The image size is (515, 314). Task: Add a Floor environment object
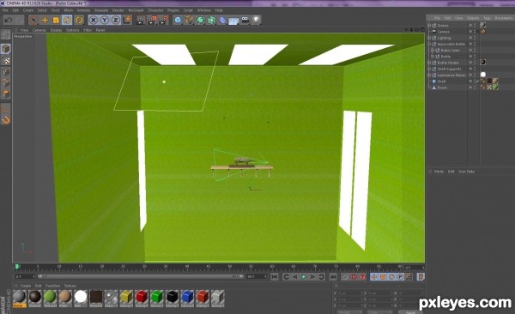pyautogui.click(x=233, y=20)
